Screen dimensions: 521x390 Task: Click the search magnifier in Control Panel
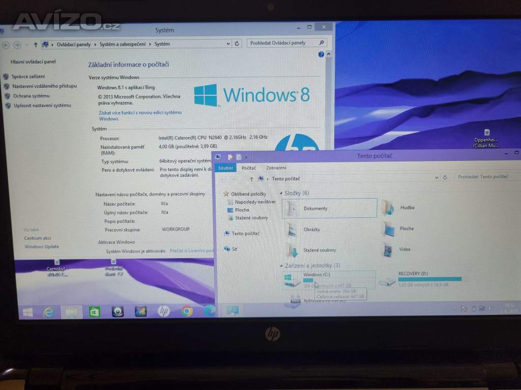(x=322, y=43)
